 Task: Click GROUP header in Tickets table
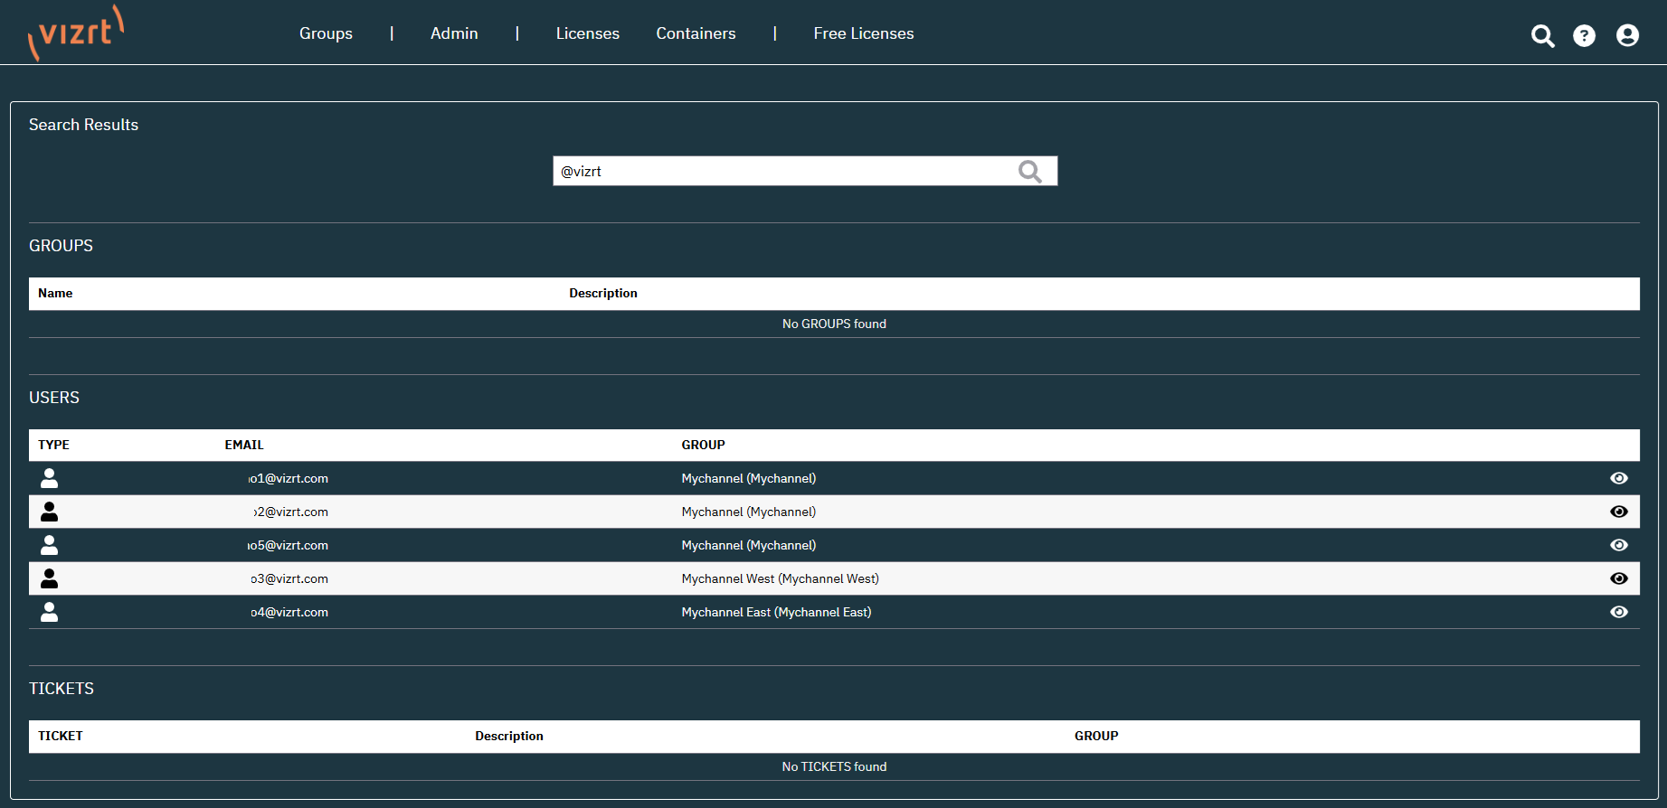coord(1096,736)
